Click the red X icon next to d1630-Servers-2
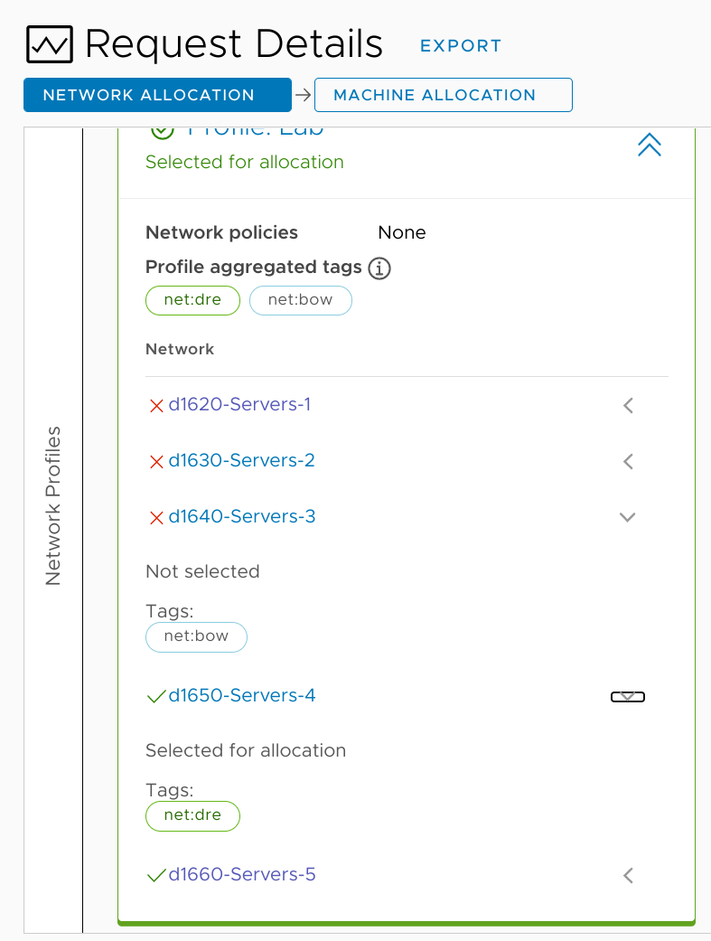Viewport: 711px width, 941px height. point(155,462)
